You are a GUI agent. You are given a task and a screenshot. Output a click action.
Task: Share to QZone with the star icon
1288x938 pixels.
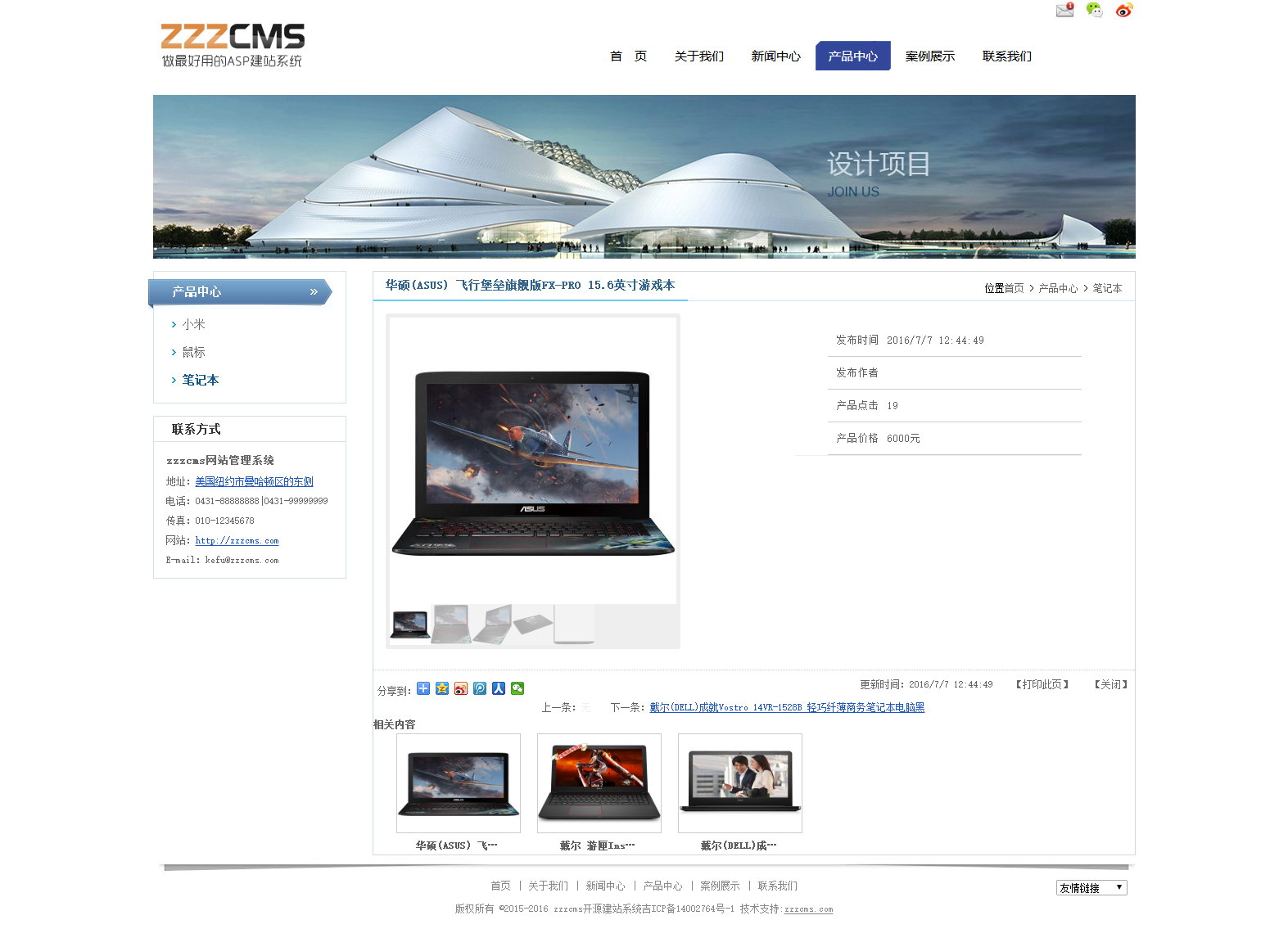[x=442, y=688]
